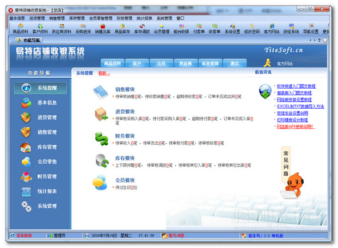Open red 网店版API使用说明 link
Screen dimensions: 338x248
296,127
